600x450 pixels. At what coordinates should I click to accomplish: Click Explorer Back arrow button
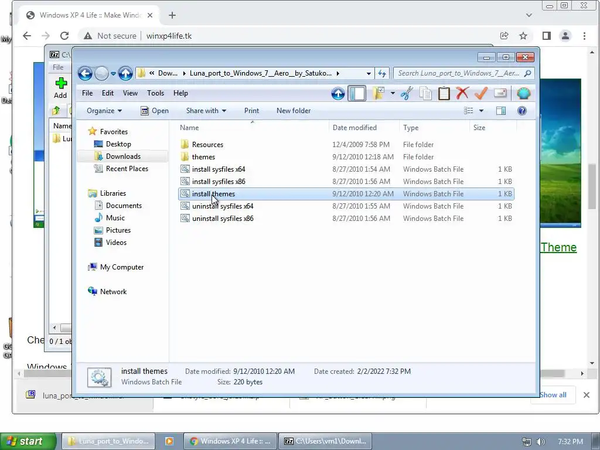tap(85, 73)
